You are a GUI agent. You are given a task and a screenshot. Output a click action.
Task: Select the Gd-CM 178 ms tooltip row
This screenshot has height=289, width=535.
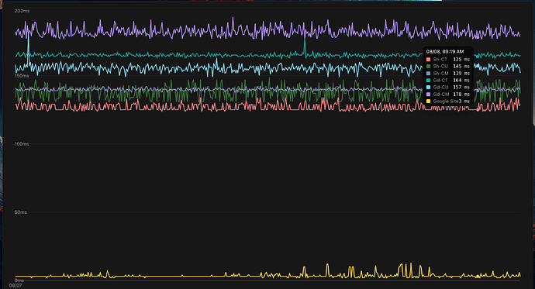[448, 95]
